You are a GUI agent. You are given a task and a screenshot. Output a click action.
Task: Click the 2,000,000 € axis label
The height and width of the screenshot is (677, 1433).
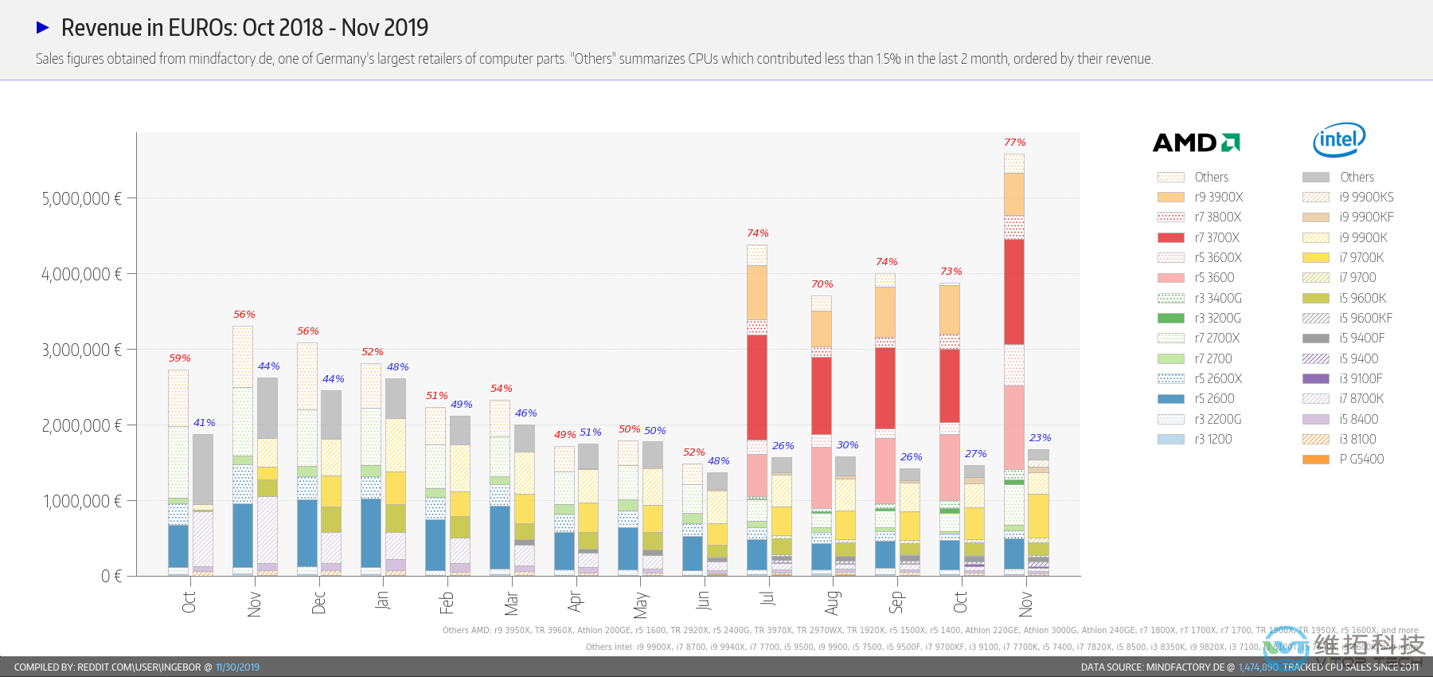[81, 425]
